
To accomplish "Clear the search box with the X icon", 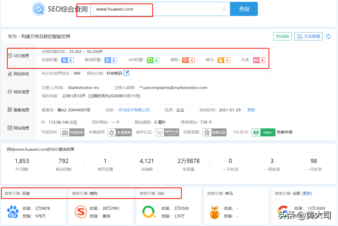I will pyautogui.click(x=224, y=9).
